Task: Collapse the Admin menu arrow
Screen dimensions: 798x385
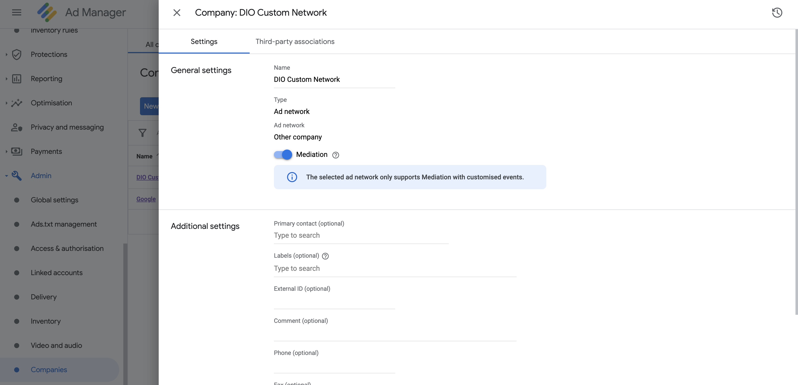Action: 6,176
